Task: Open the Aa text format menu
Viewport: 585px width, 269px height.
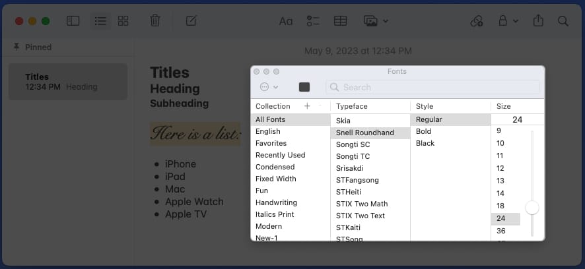Action: (x=286, y=21)
